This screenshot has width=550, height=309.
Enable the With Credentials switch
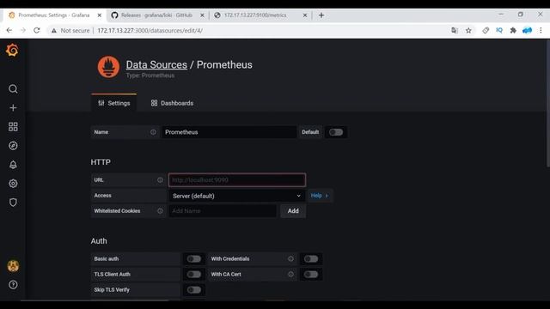coord(311,259)
